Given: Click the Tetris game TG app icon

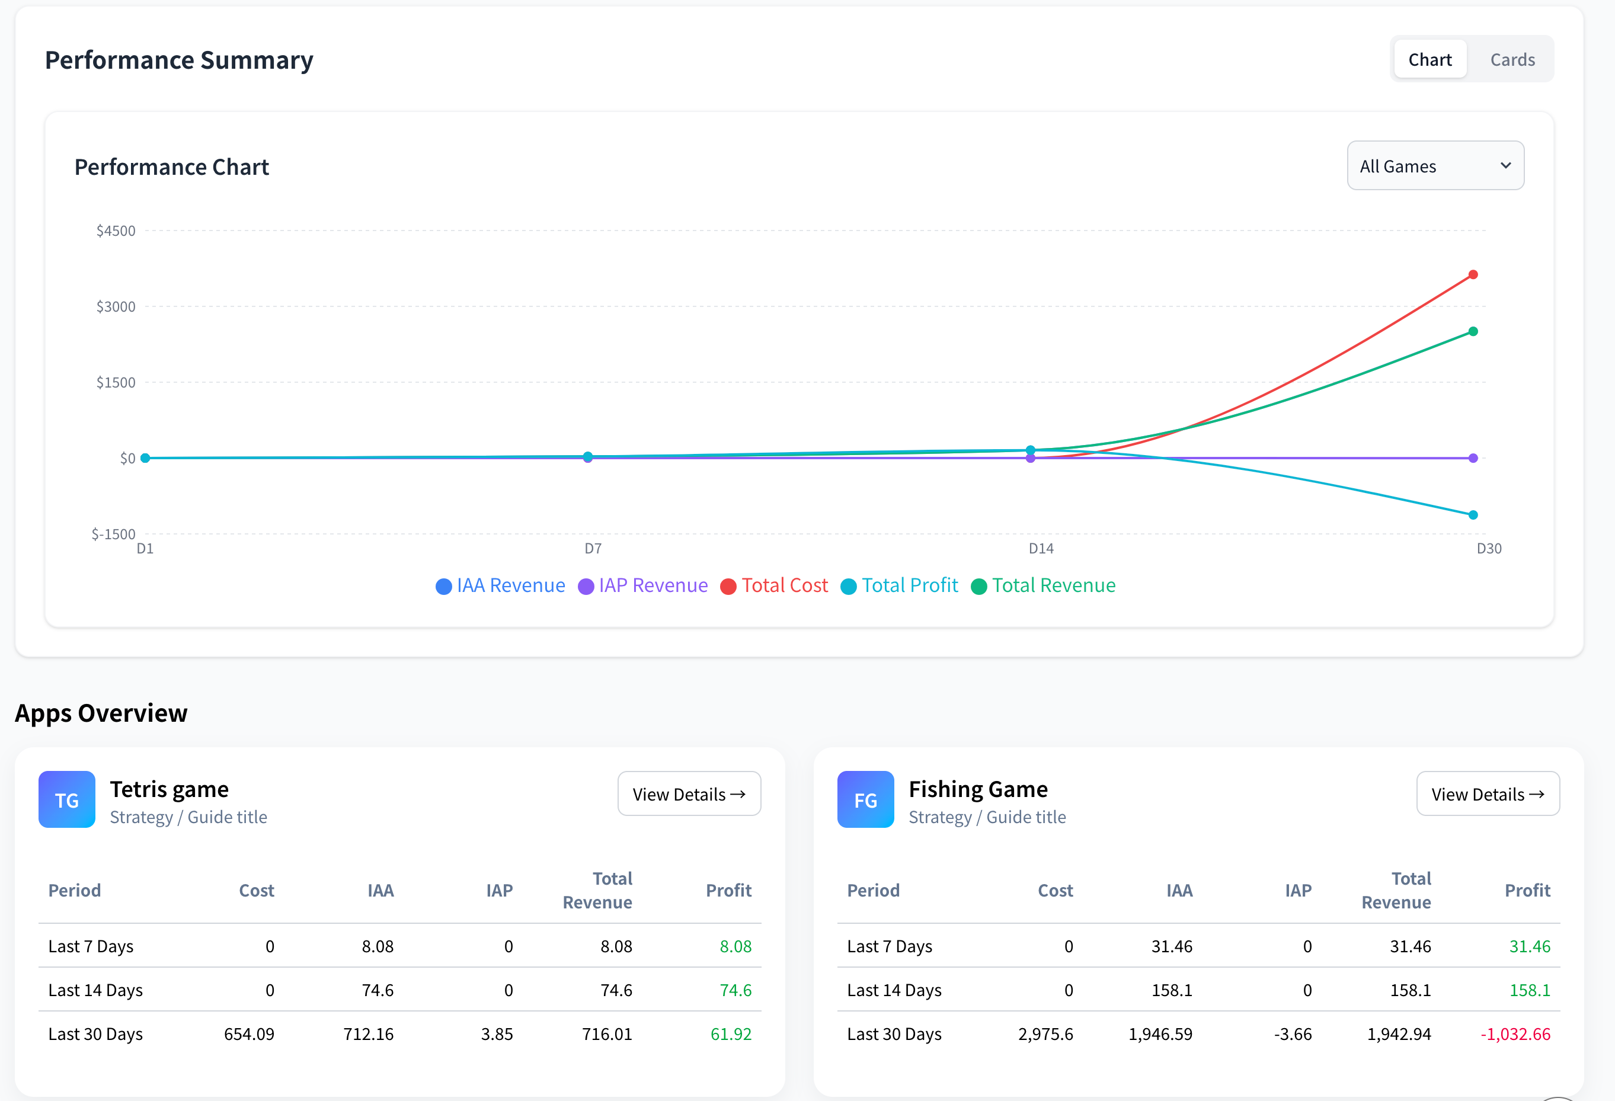Looking at the screenshot, I should (x=67, y=799).
